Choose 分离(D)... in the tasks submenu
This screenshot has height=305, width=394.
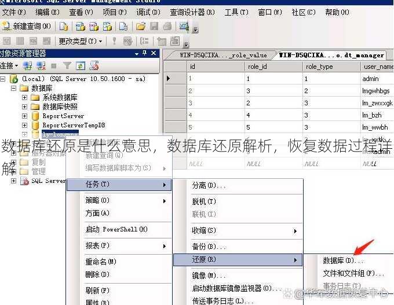(x=238, y=186)
